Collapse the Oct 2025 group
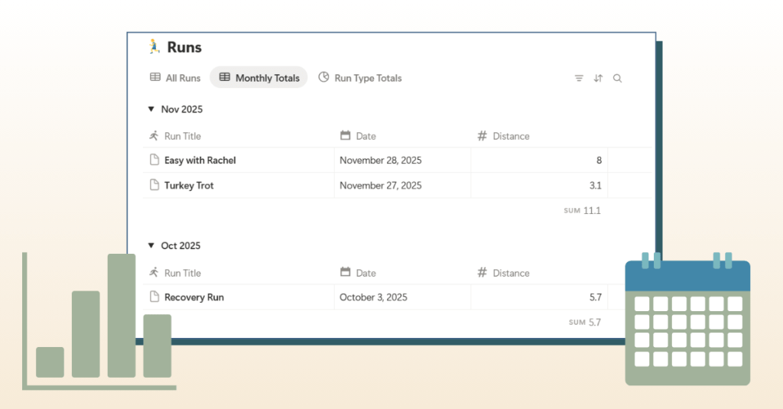783x409 pixels. 151,246
